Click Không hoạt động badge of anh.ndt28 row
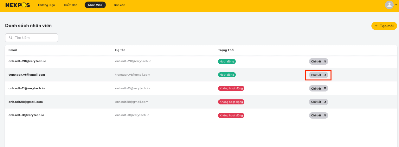 231,102
